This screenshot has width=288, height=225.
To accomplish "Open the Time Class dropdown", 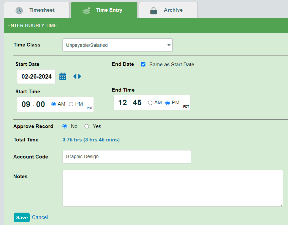I will [x=117, y=45].
